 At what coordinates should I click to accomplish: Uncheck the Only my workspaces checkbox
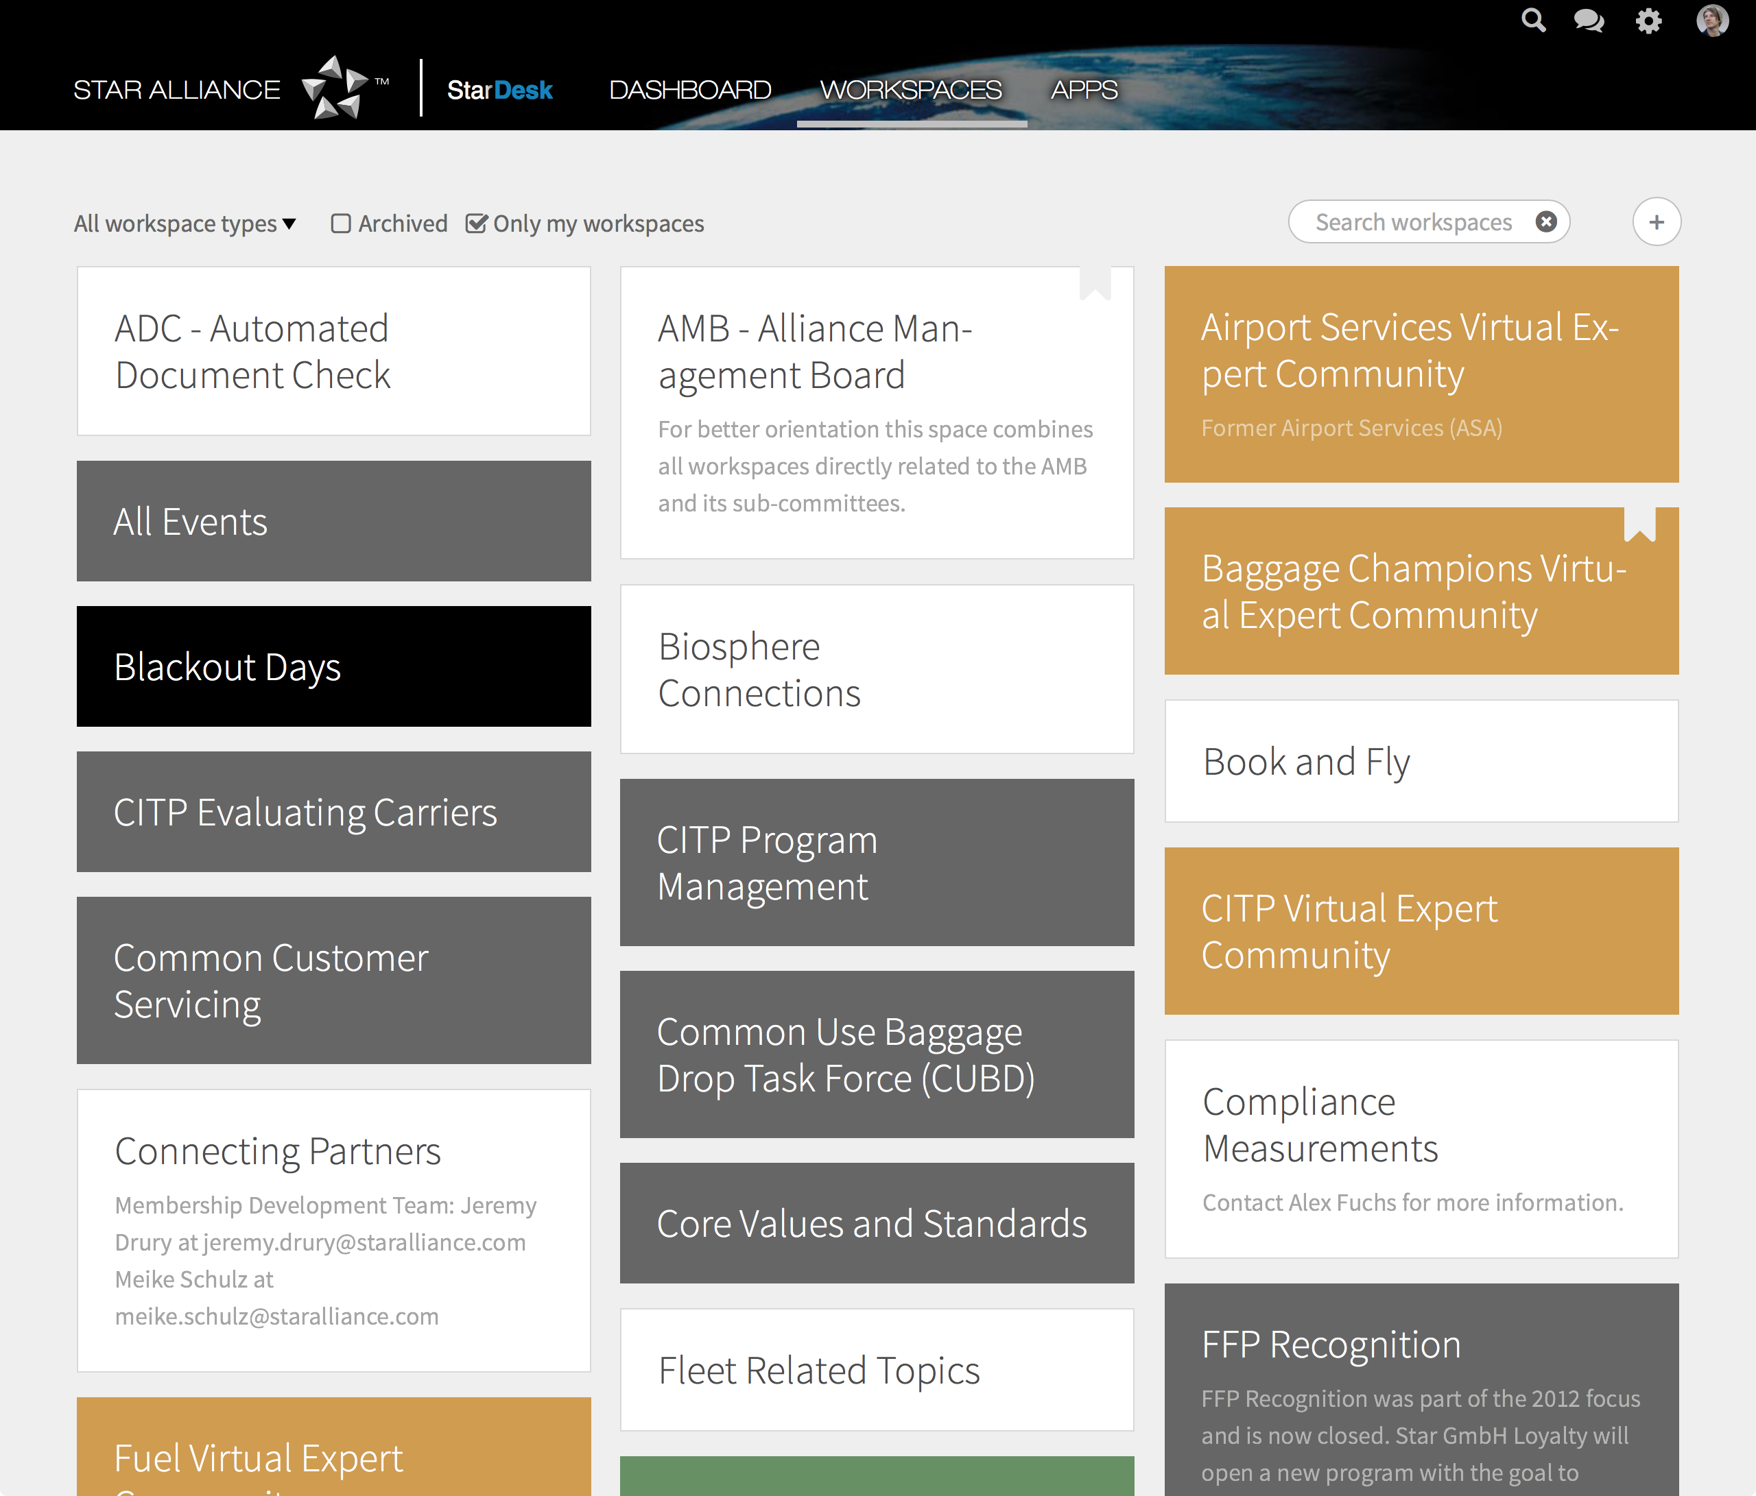coord(476,224)
